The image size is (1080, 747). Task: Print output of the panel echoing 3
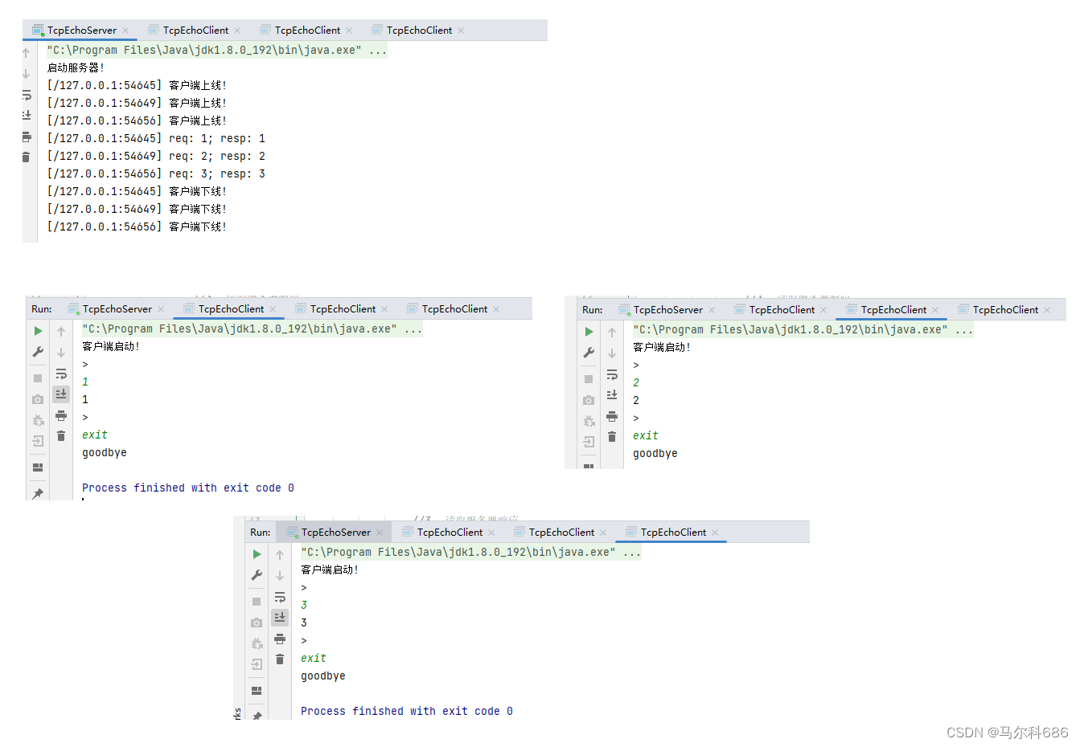coord(280,639)
